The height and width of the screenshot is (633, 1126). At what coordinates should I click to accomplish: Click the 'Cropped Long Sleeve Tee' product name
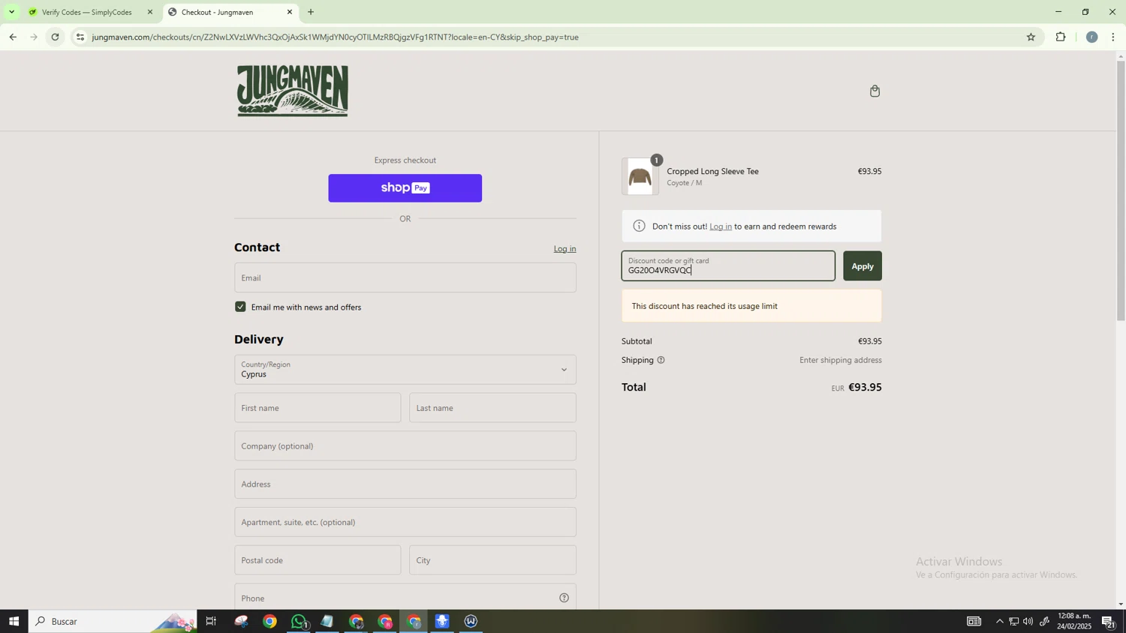click(712, 171)
